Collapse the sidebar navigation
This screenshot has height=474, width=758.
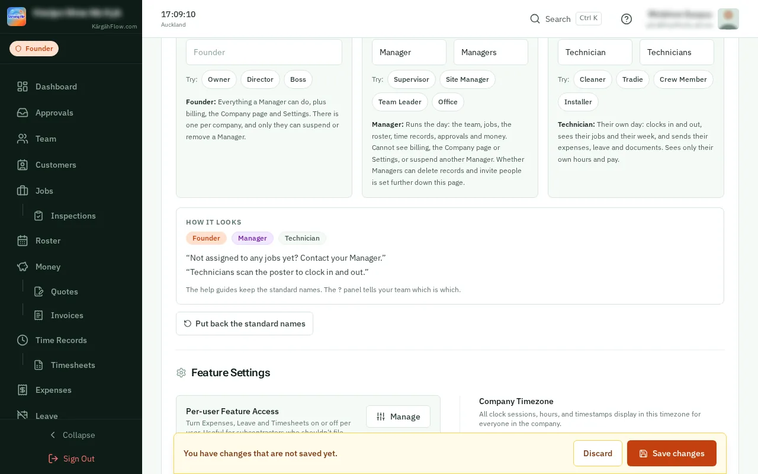(71, 435)
